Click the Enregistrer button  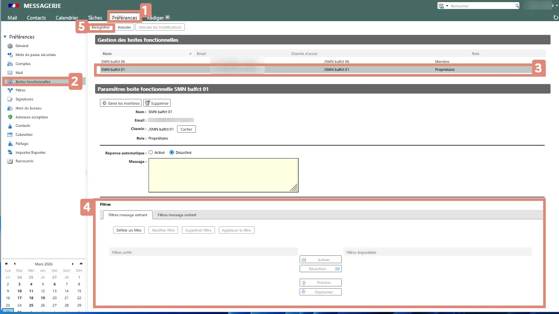click(x=100, y=27)
